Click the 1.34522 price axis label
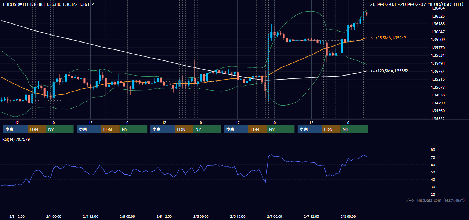The width and height of the screenshot is (469, 220). 437,119
